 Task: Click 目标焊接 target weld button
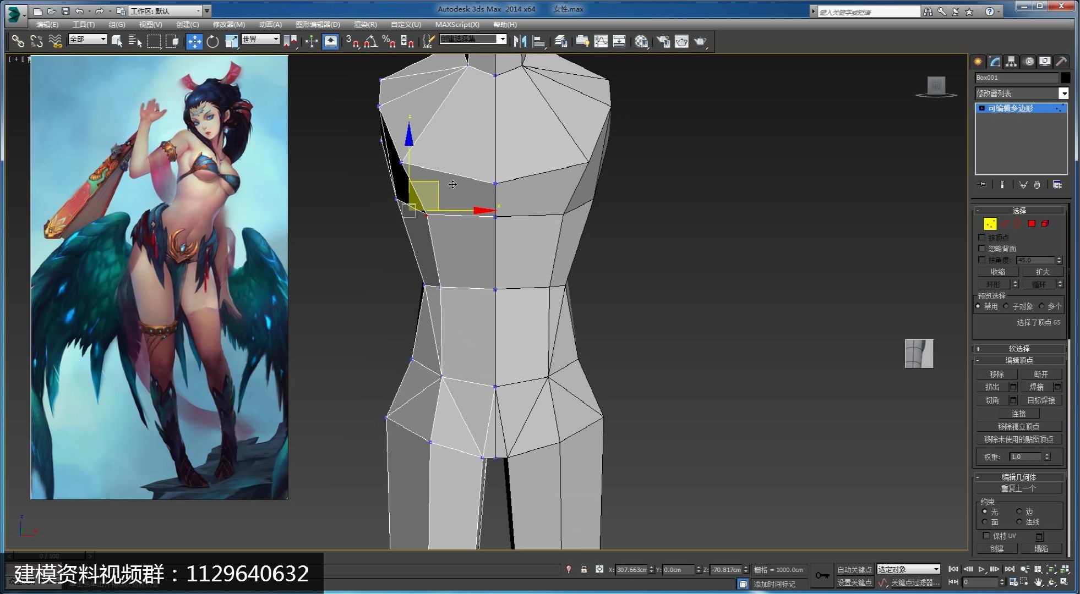(1041, 400)
